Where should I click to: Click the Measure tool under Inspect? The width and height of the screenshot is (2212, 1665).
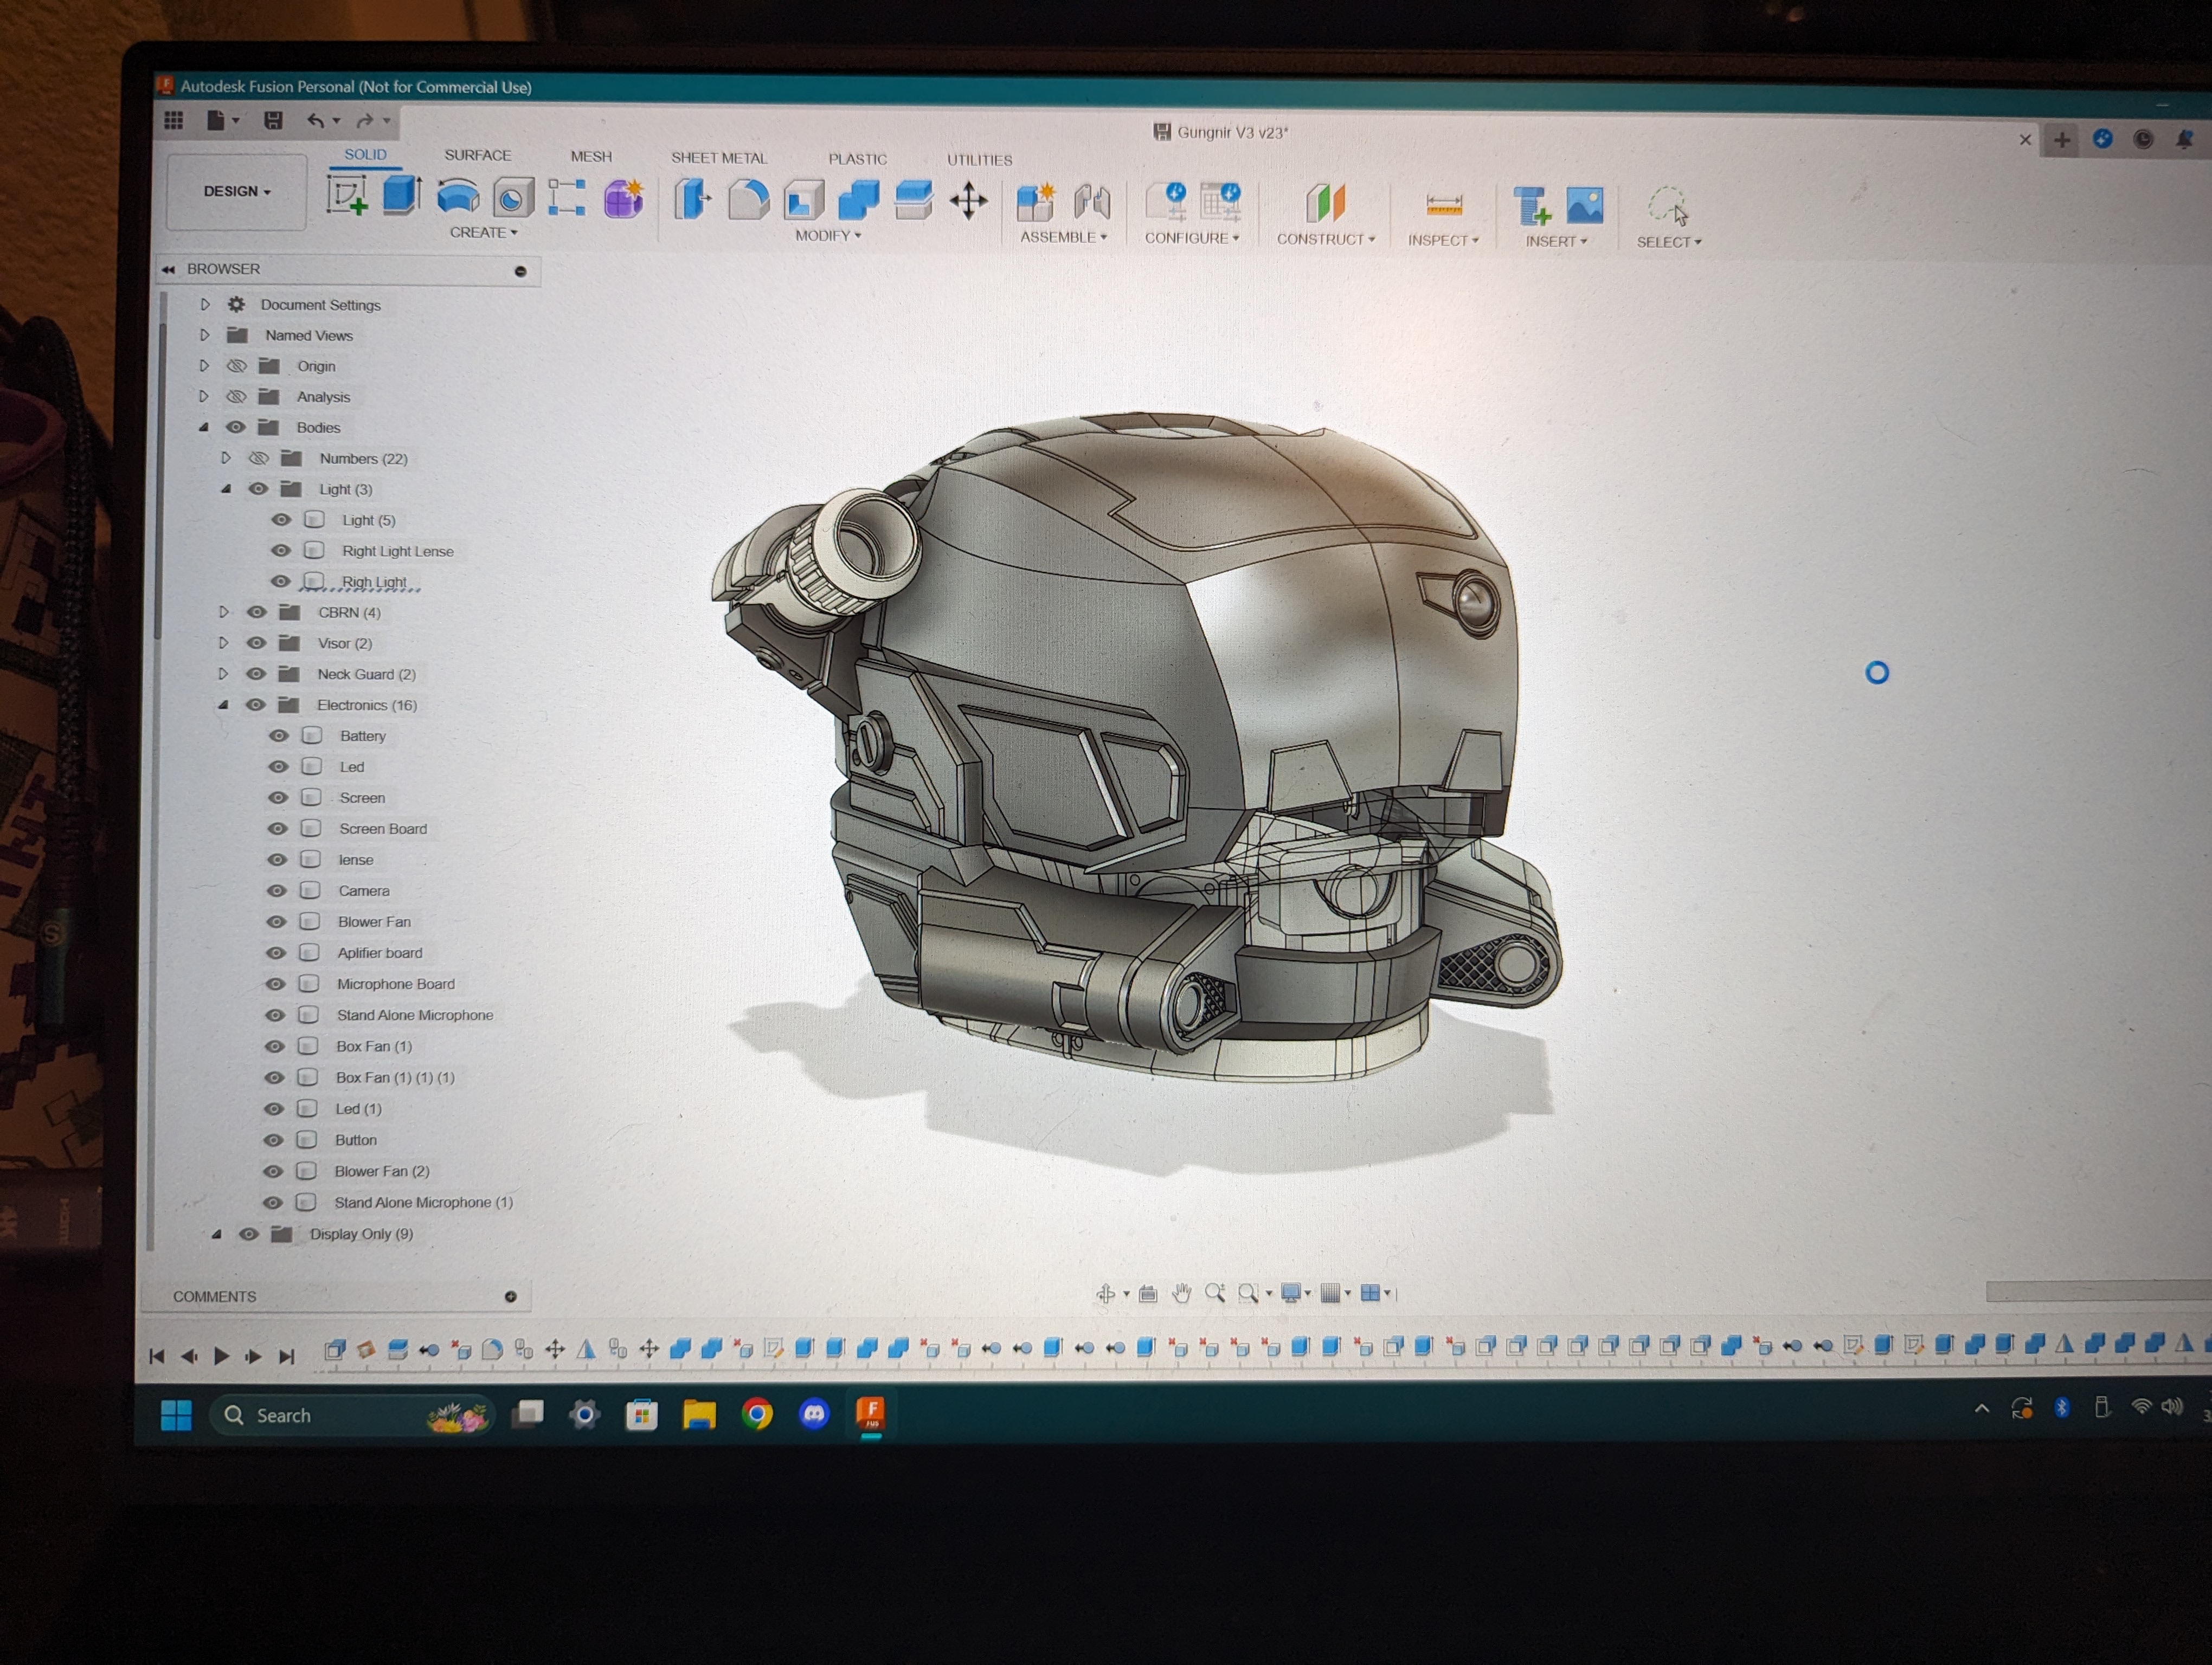[x=1443, y=206]
